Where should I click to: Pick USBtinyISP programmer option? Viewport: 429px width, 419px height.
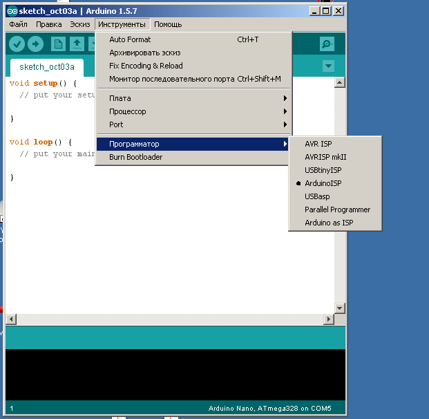tap(335, 170)
